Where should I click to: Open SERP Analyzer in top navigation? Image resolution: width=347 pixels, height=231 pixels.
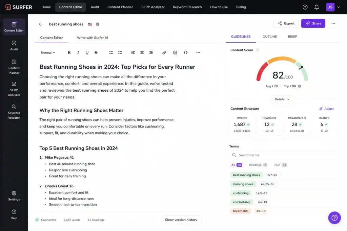153,7
